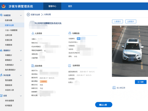Click the 机动车驾驶证 label
Screen dimensions: 148x111
point(36,46)
